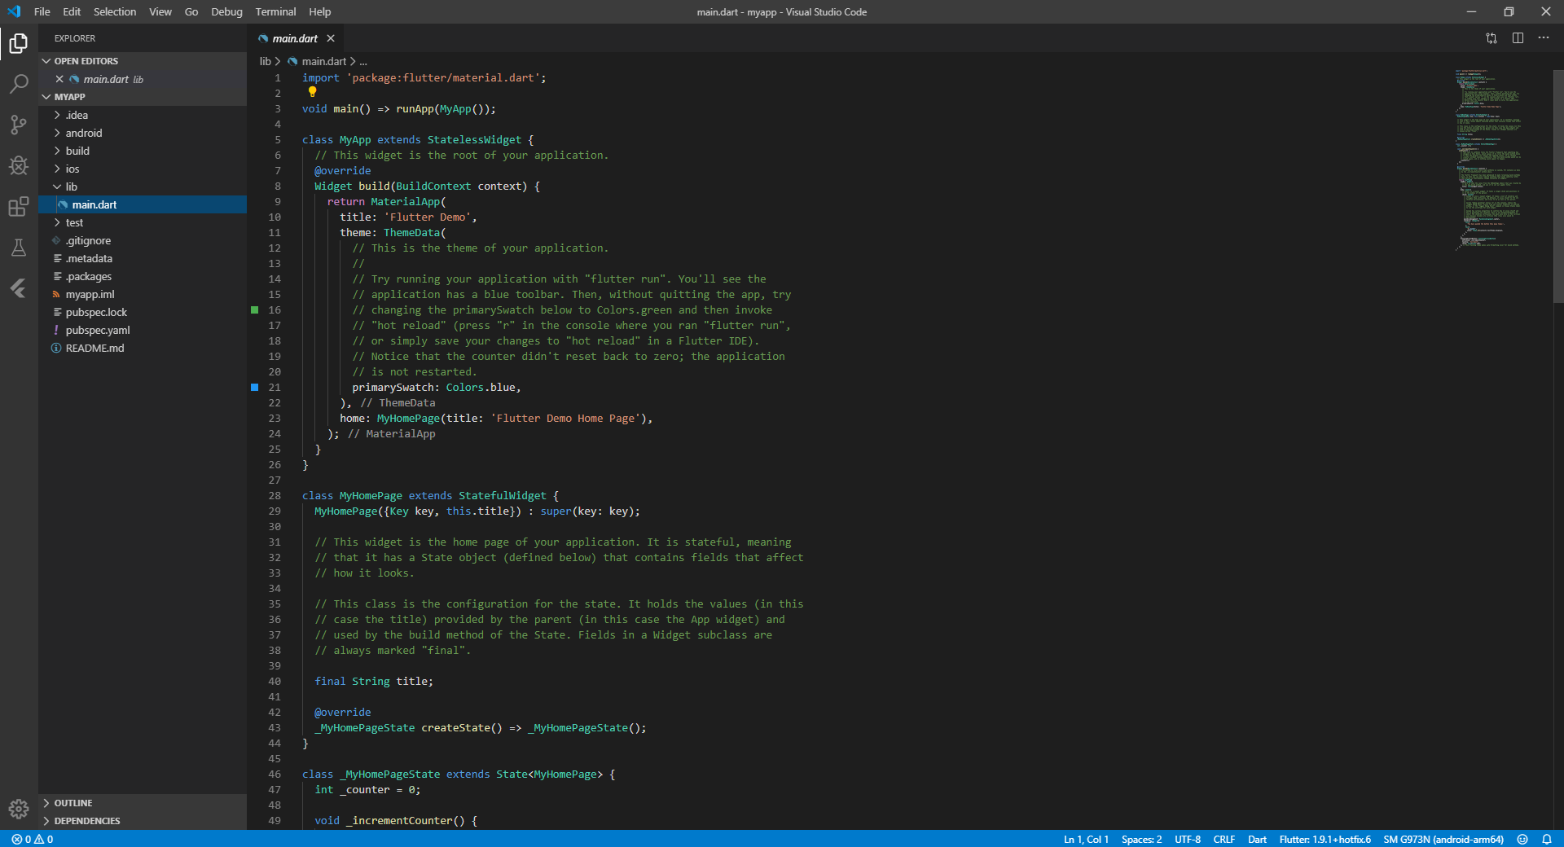Change encoding via UTF-8 status item
Image resolution: width=1564 pixels, height=847 pixels.
(1188, 839)
